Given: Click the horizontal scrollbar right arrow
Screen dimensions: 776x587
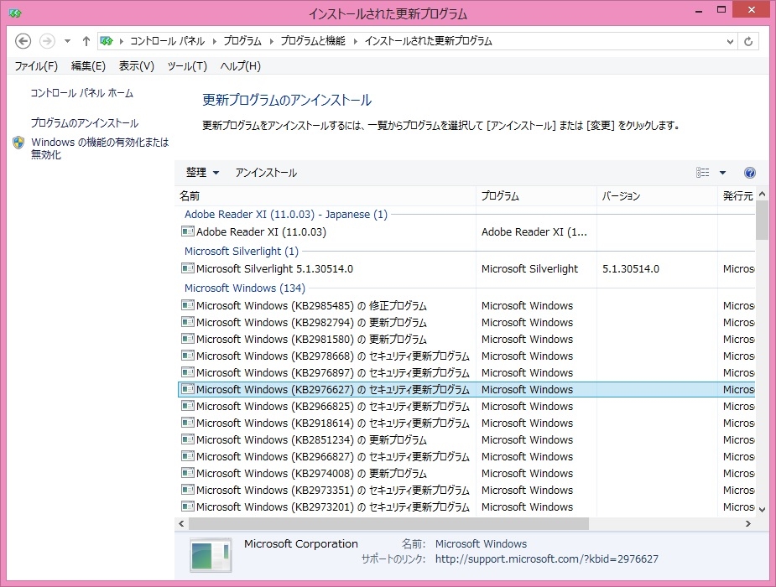Looking at the screenshot, I should click(747, 524).
